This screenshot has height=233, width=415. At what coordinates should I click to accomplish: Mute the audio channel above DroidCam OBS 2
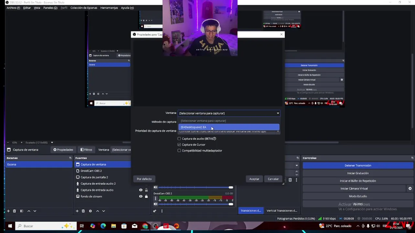click(156, 187)
